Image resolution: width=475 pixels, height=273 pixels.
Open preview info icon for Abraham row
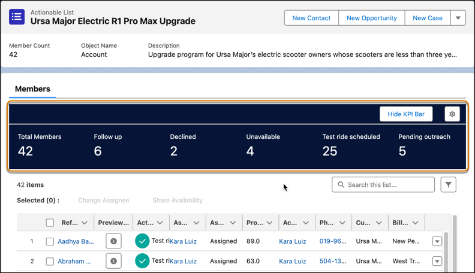point(113,261)
